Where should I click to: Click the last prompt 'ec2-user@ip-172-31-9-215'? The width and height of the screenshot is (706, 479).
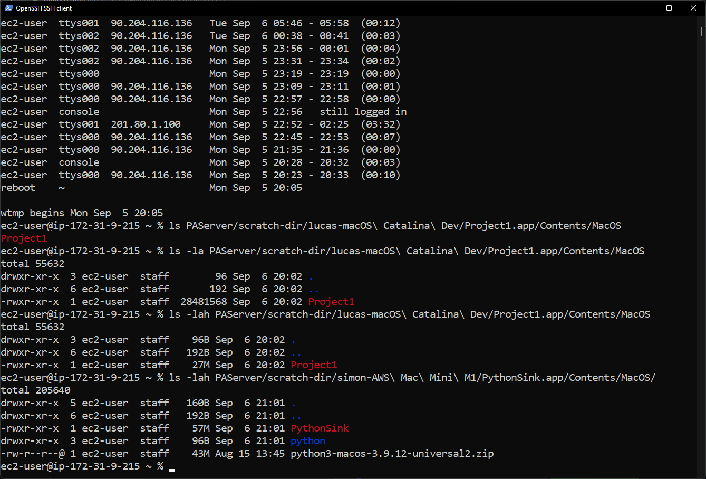coord(70,466)
